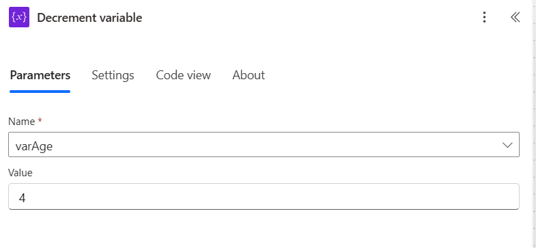Expand the Name dropdown chevron arrow
This screenshot has height=248, width=536.
(507, 145)
